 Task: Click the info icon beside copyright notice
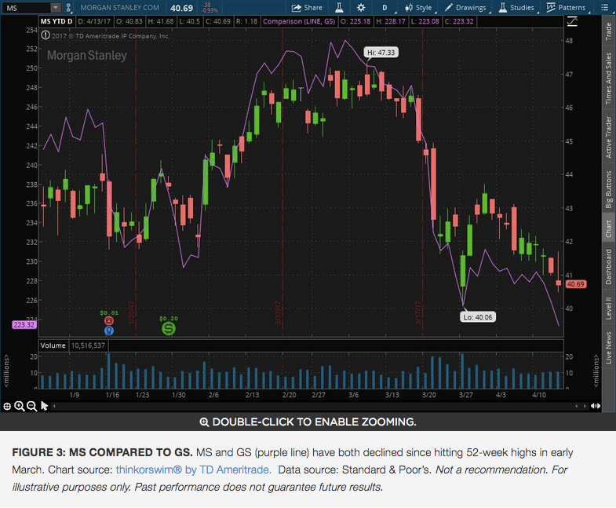46,35
